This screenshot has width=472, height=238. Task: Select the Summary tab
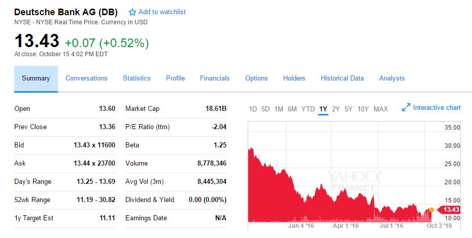pyautogui.click(x=36, y=78)
